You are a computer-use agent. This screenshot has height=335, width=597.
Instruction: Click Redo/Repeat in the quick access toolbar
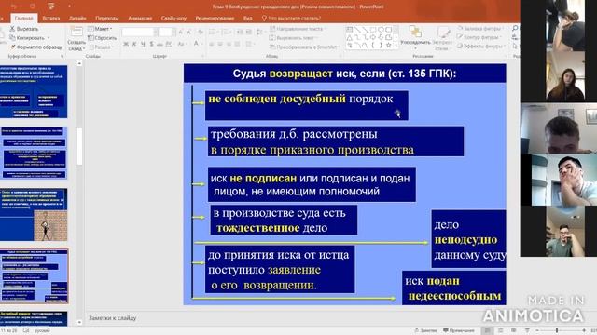[33, 7]
